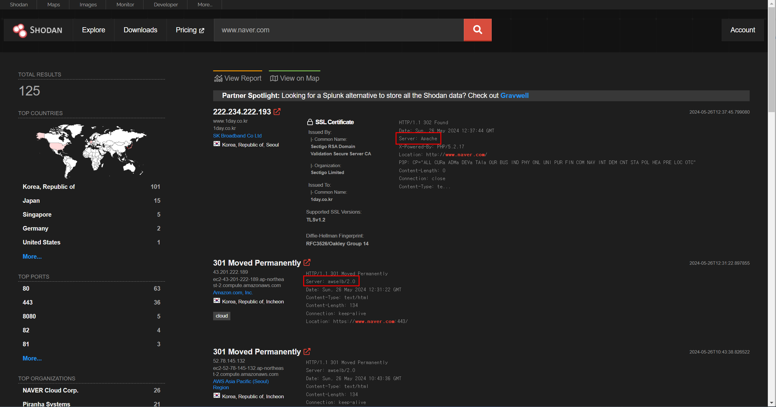The image size is (776, 407).
Task: Open external link icon of first 301 result
Action: coord(307,262)
